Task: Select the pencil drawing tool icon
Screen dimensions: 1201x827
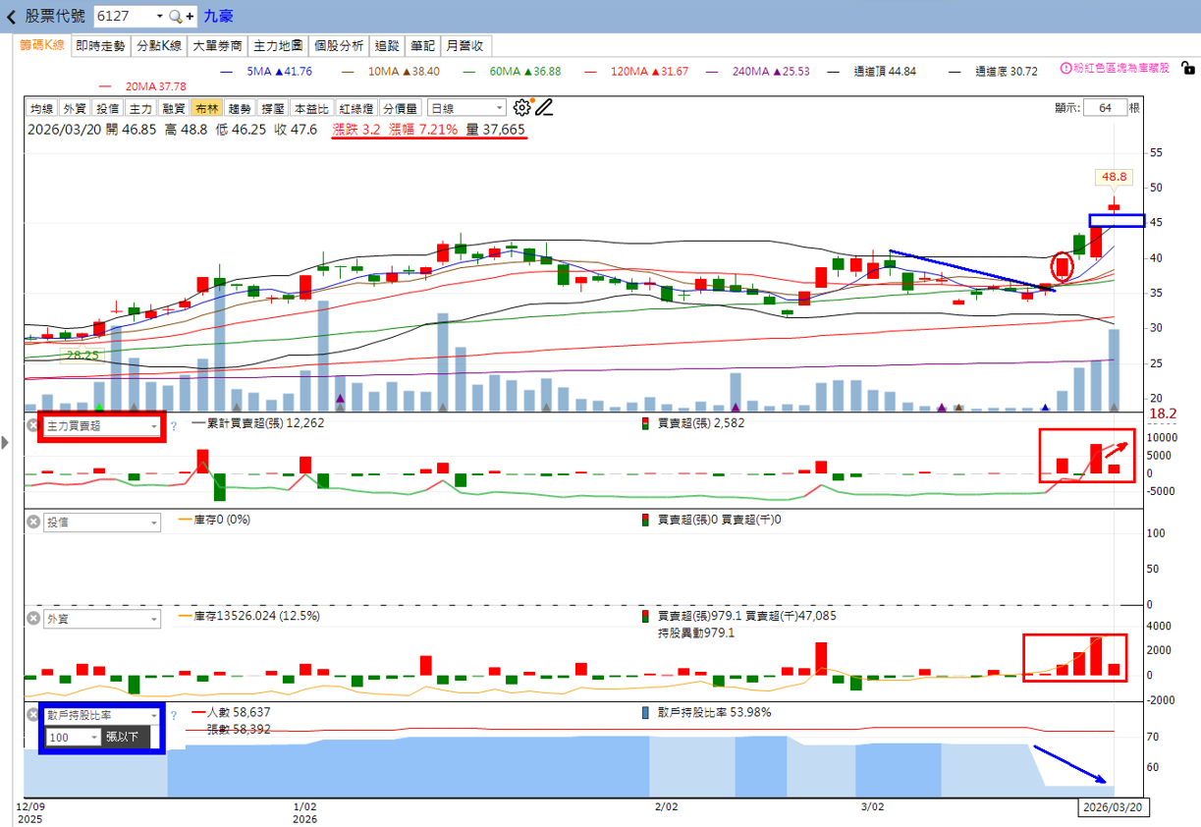Action: coord(544,108)
